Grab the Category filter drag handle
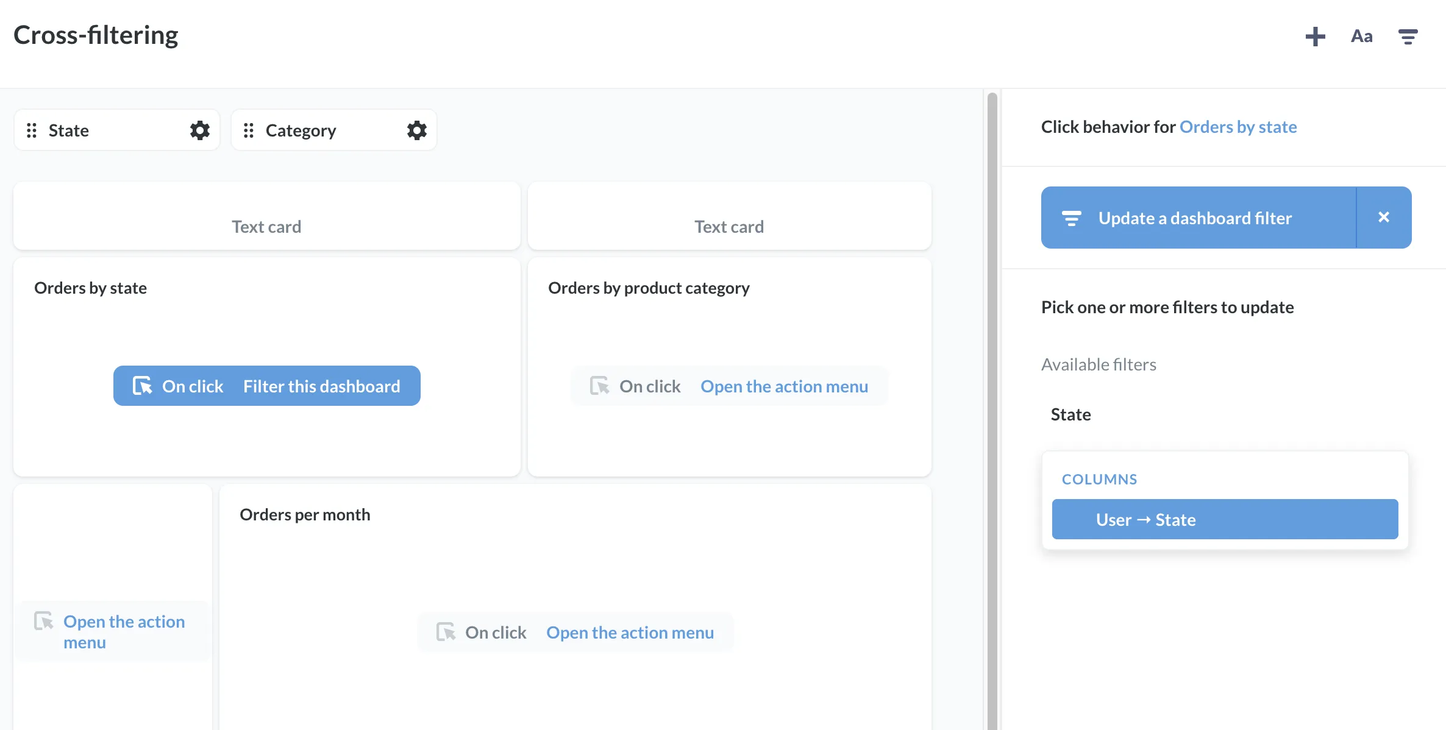 point(249,130)
